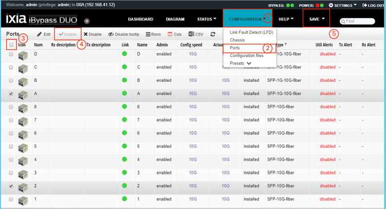
Task: Open the Help dropdown menu
Action: 286,19
